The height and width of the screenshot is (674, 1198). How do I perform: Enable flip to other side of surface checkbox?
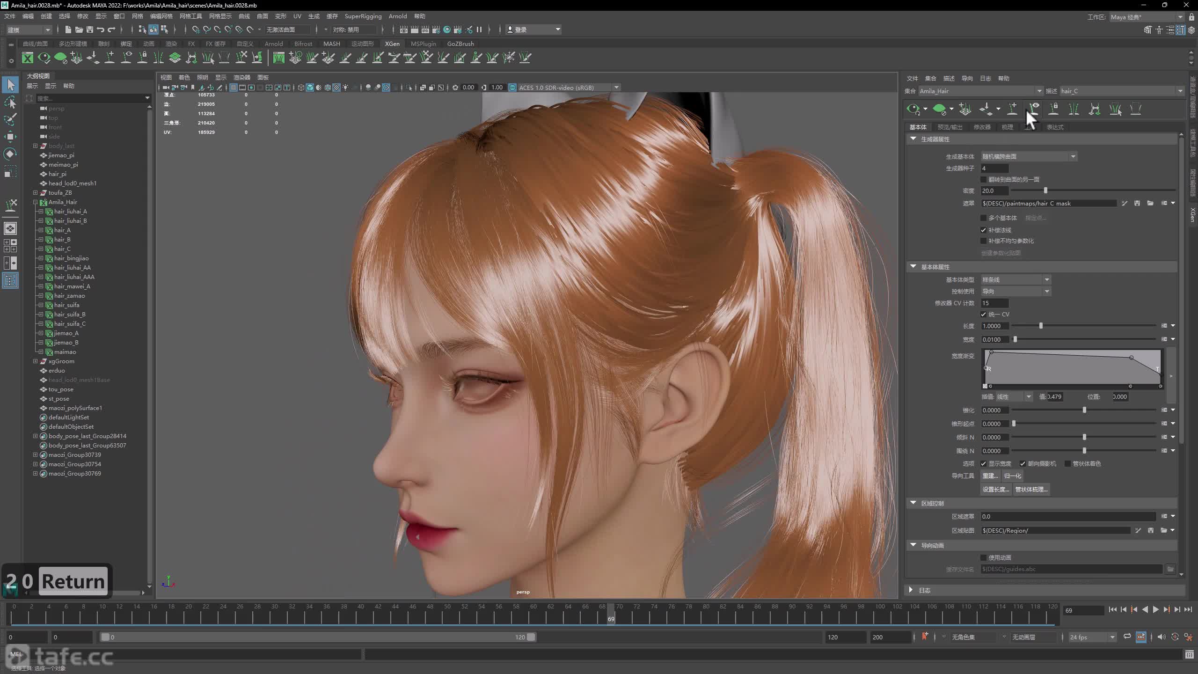coord(984,180)
